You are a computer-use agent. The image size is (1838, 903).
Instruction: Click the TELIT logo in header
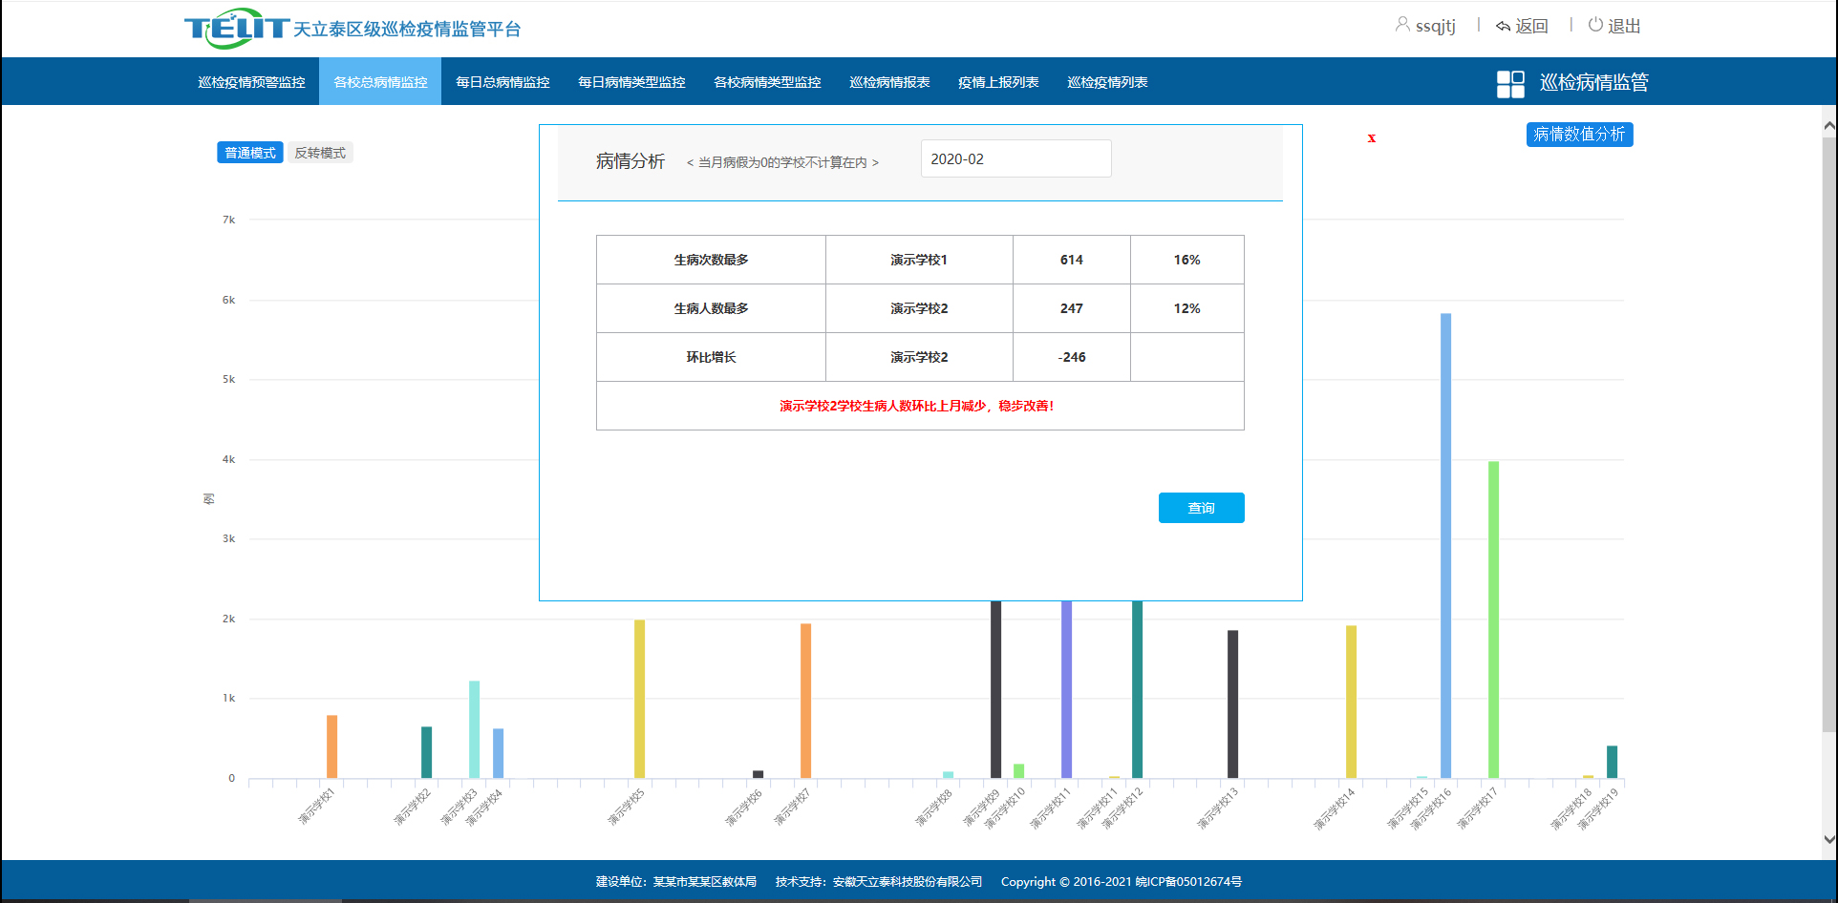[236, 28]
